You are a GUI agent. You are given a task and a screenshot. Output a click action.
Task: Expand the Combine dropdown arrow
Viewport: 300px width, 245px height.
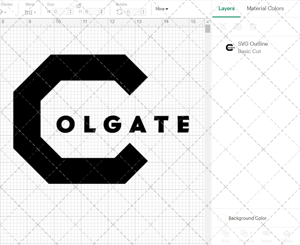[x=250, y=233]
